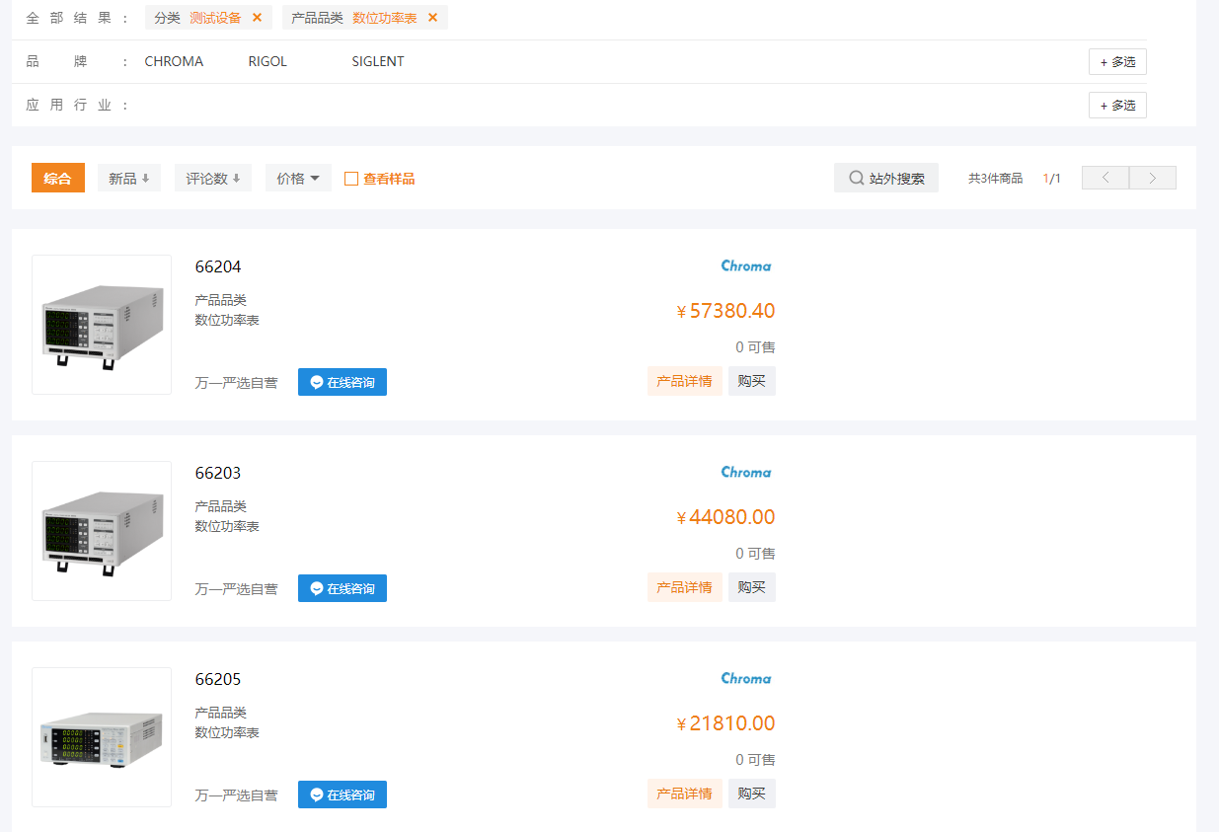Image resolution: width=1219 pixels, height=832 pixels.
Task: Click the 1/1 page indicator
Action: point(1052,179)
